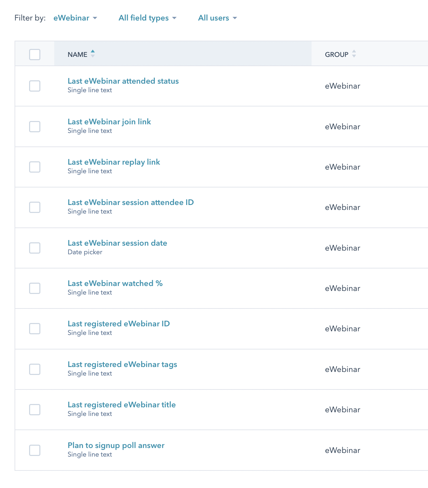Viewport: 428px width, 488px height.
Task: Open the eWebinar group filter dropdown
Action: pyautogui.click(x=75, y=18)
